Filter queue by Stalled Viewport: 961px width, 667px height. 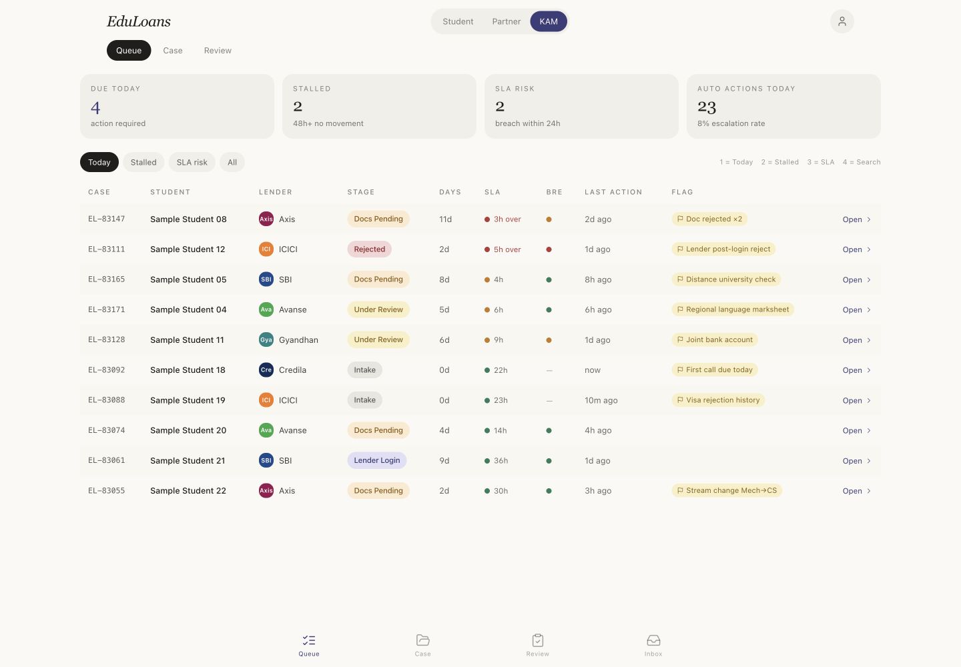143,162
